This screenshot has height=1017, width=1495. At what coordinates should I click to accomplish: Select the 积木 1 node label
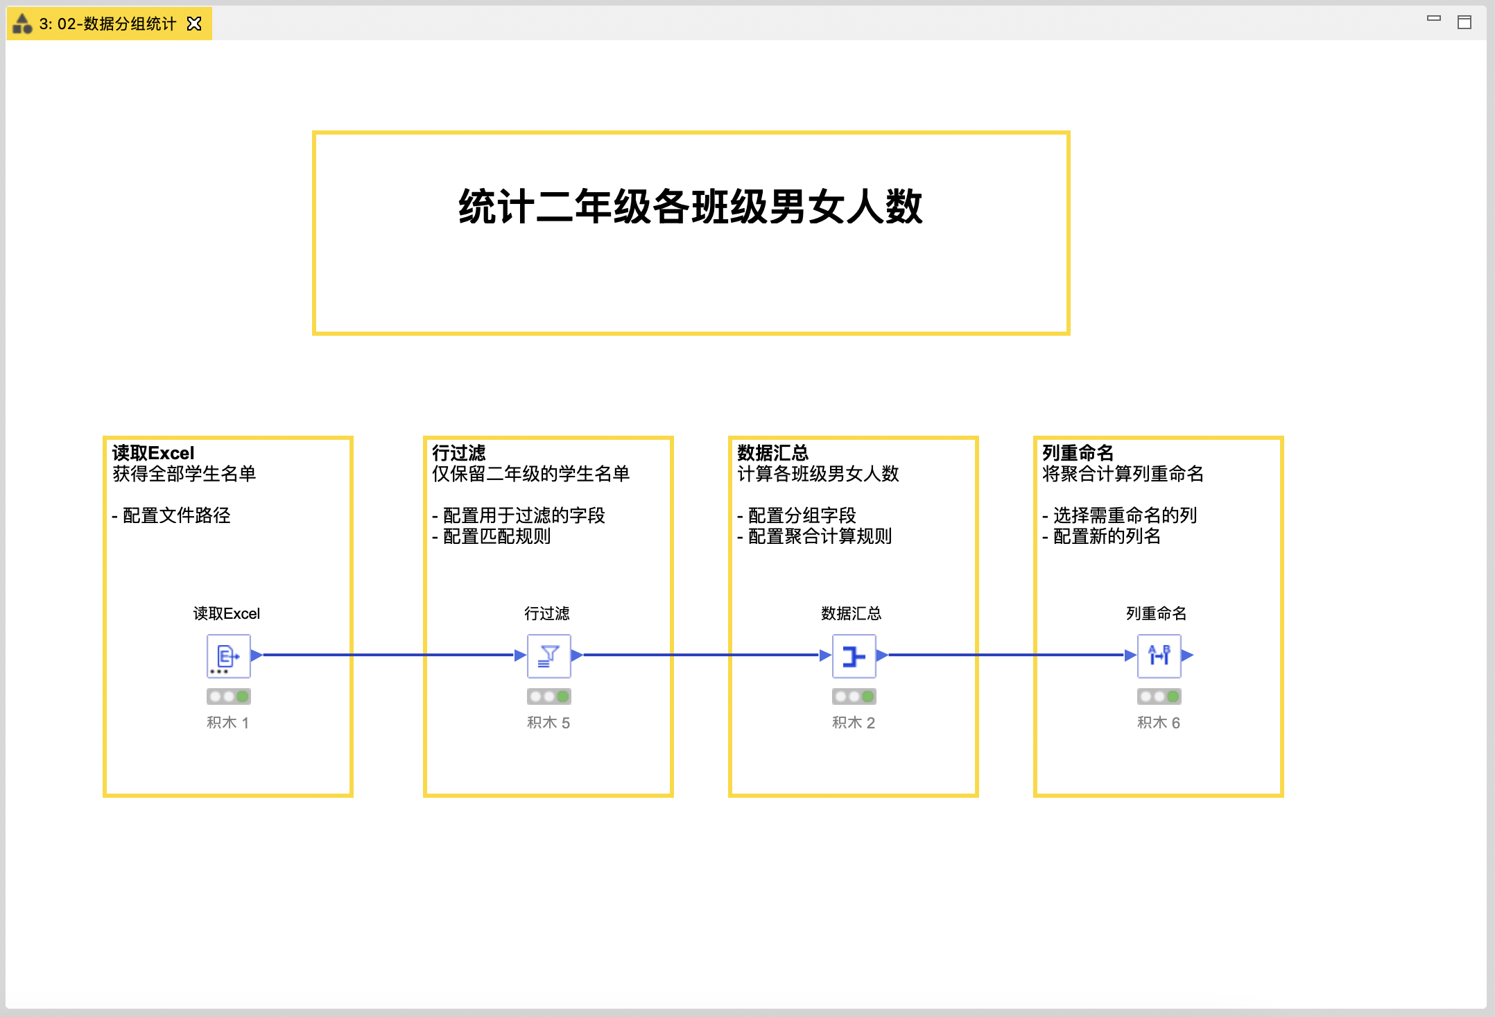click(228, 722)
